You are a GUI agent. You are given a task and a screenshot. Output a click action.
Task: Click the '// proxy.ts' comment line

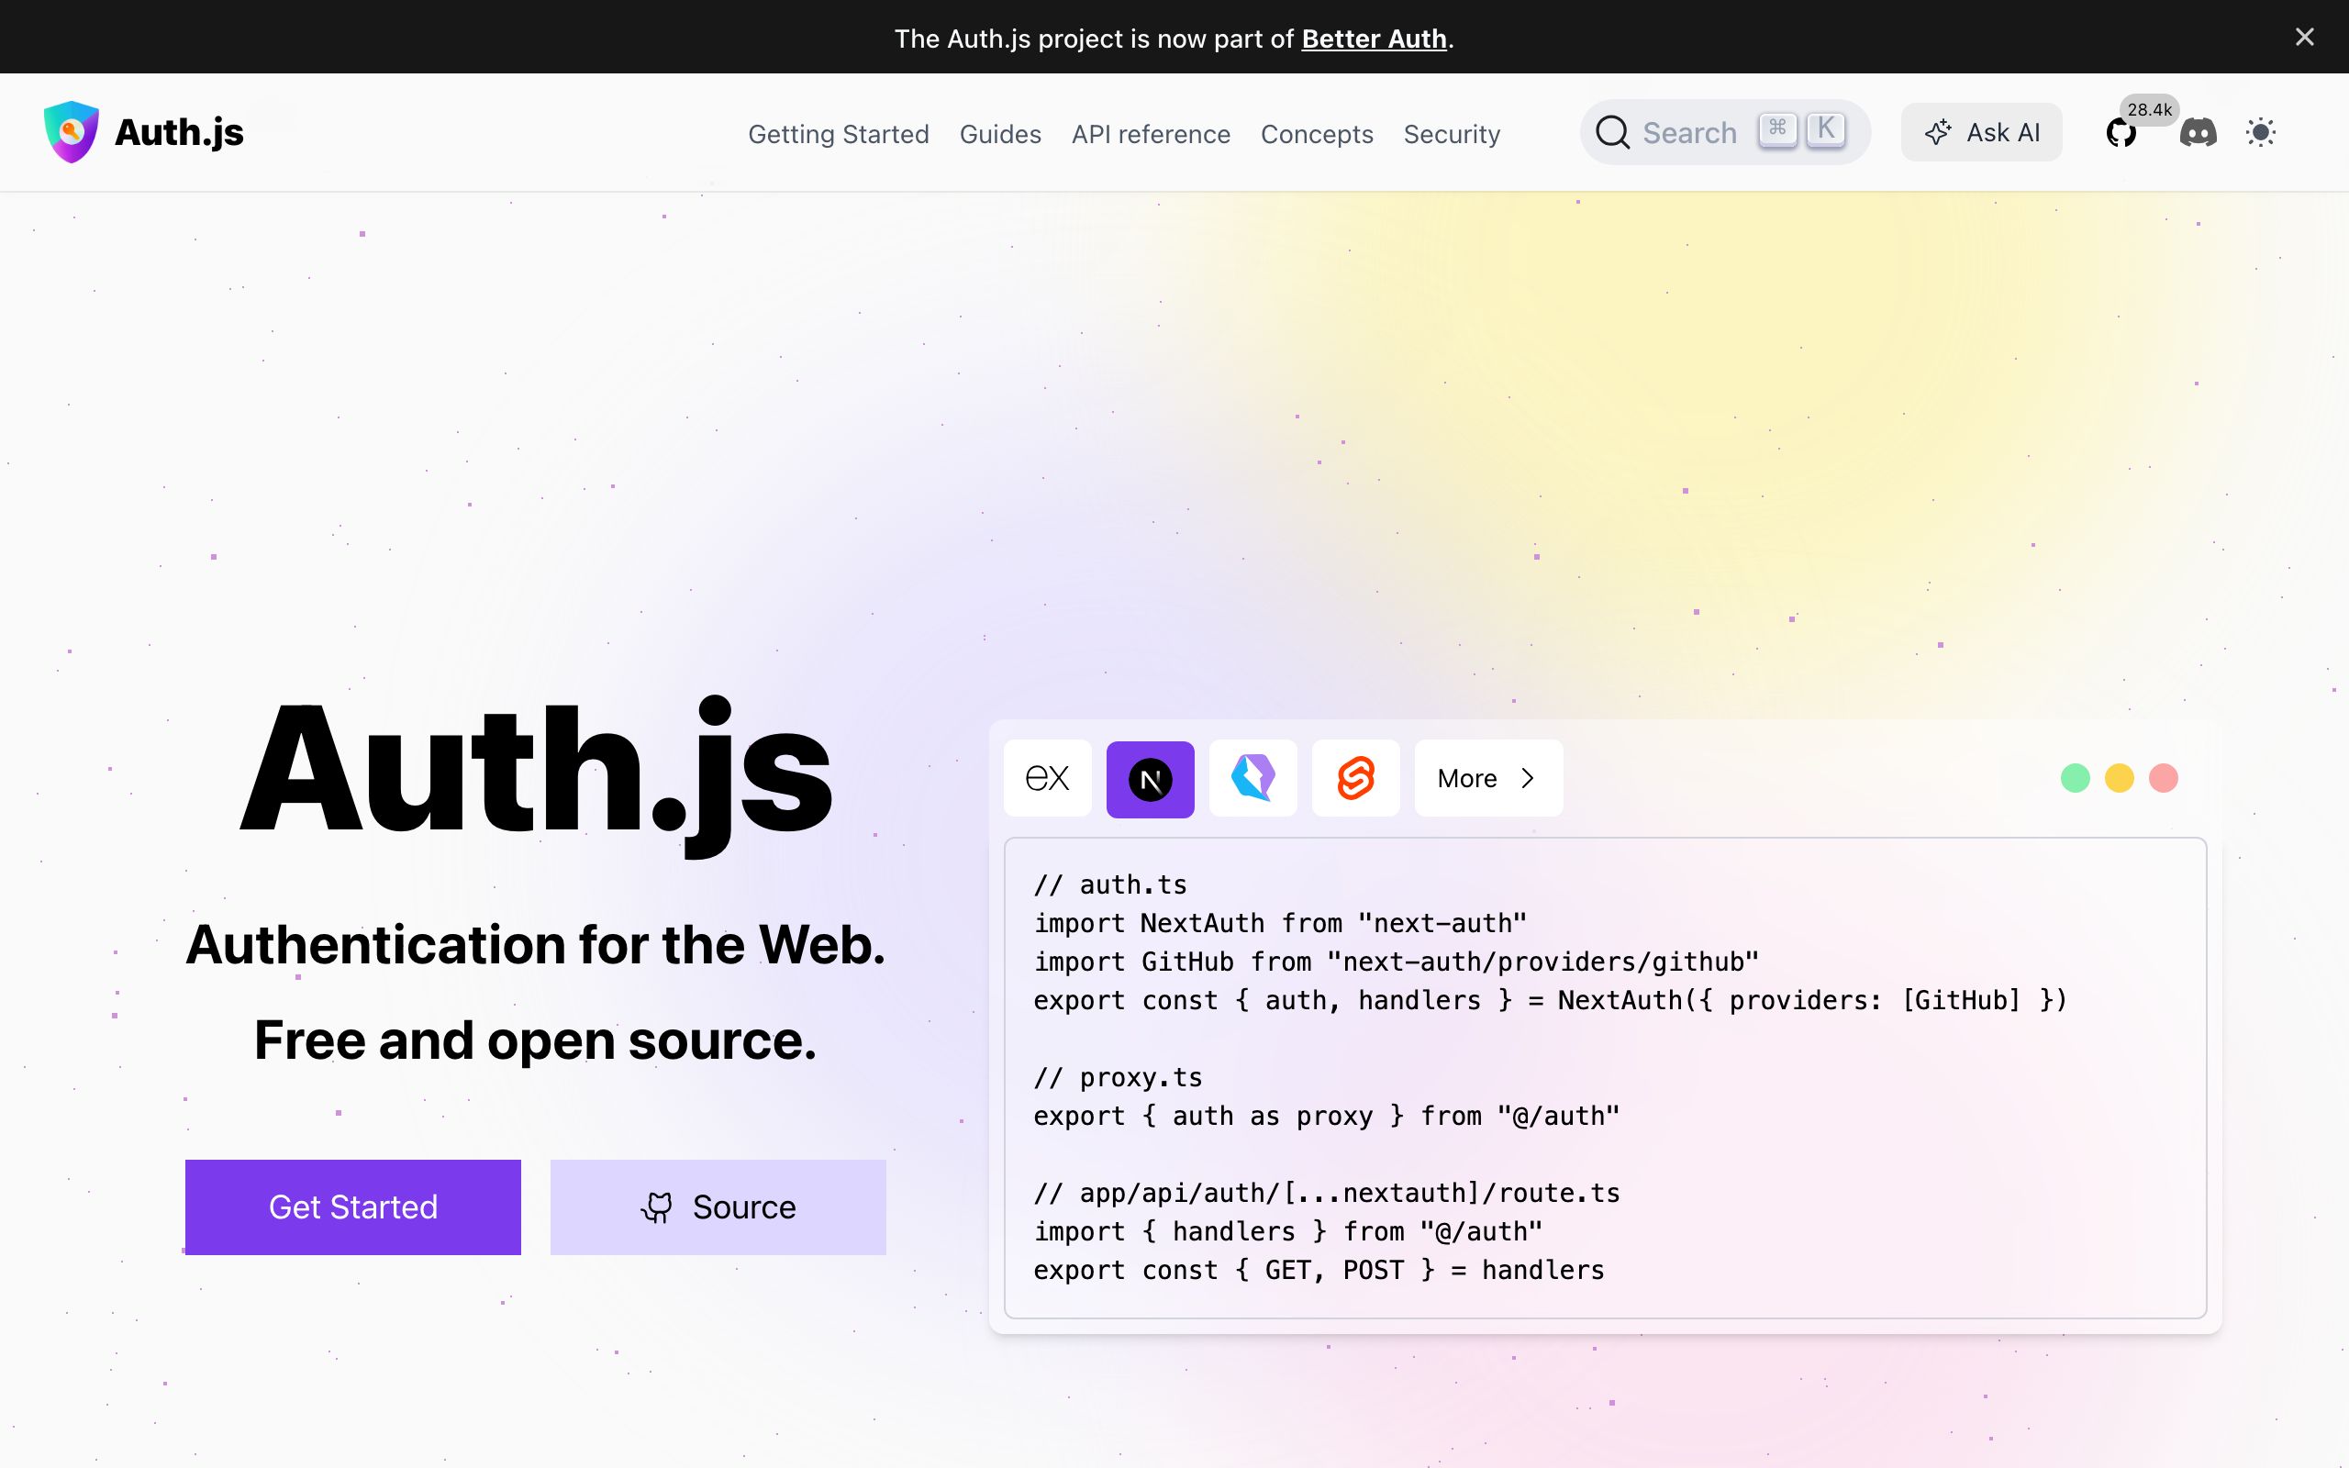1119,1078
